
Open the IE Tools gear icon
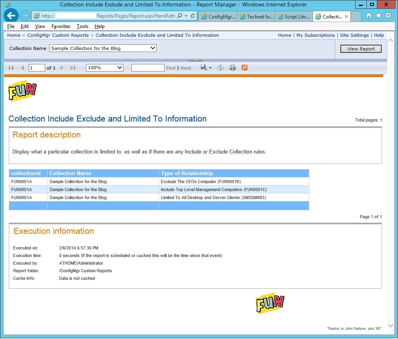[388, 16]
